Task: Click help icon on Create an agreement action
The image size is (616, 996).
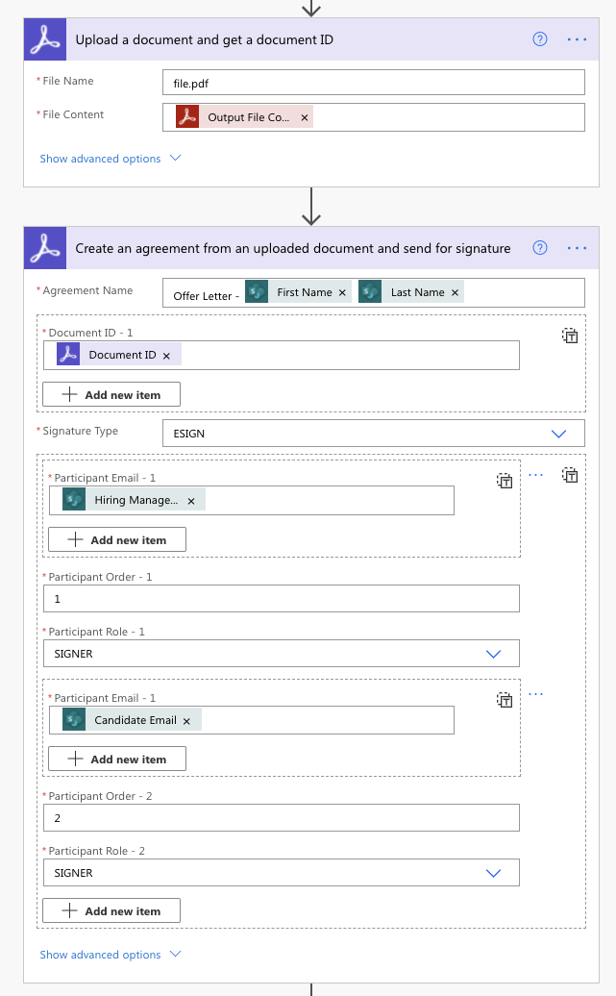Action: [x=540, y=248]
